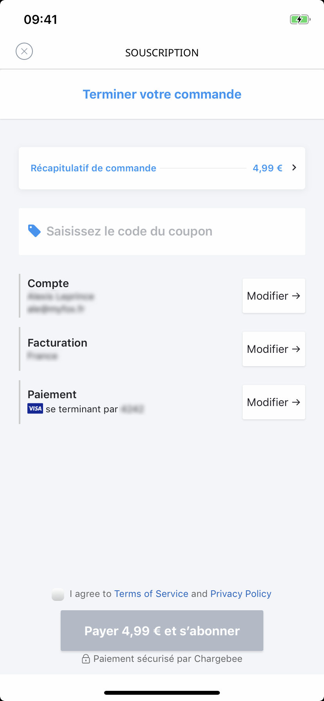
Task: Tap the arrow icon in Compte Modifier button
Action: tap(296, 296)
